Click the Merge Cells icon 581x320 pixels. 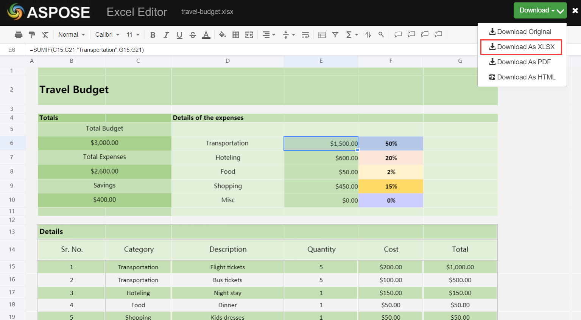click(x=249, y=35)
